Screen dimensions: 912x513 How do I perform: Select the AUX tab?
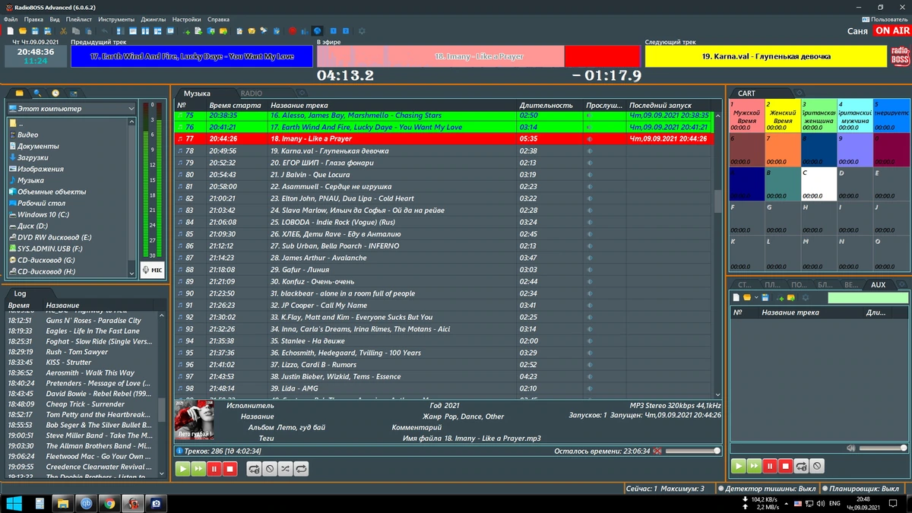878,285
